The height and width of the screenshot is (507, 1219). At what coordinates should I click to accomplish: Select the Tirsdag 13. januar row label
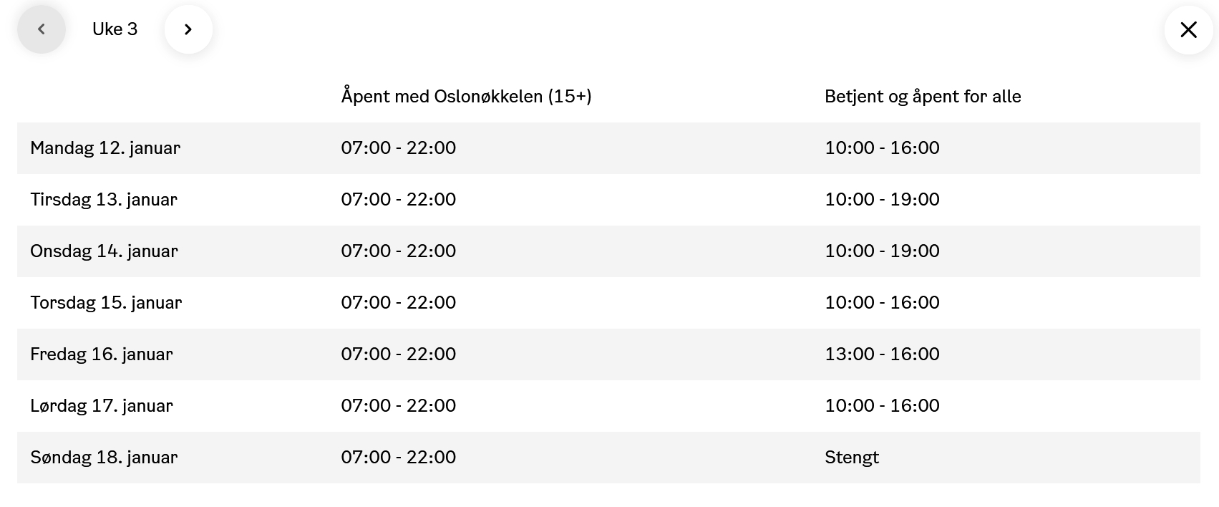(104, 200)
